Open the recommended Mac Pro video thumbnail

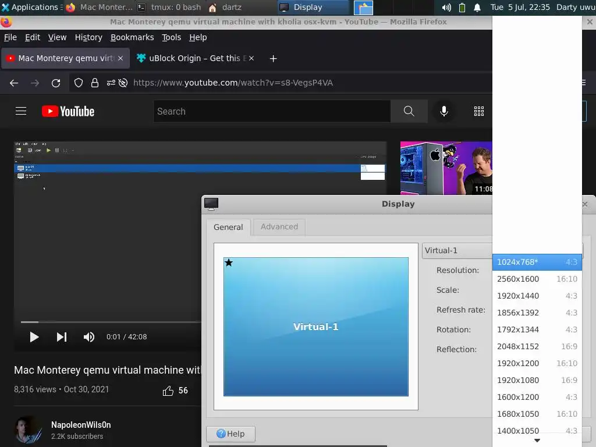click(446, 168)
